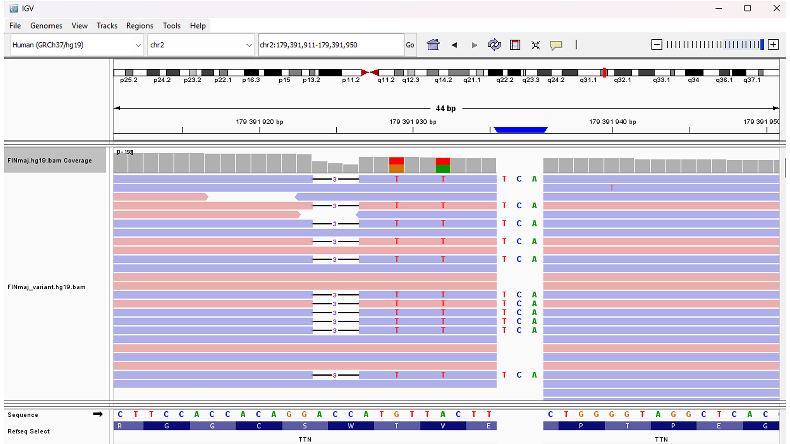Click the home icon to view whole genome
This screenshot has height=444, width=790.
pos(433,45)
